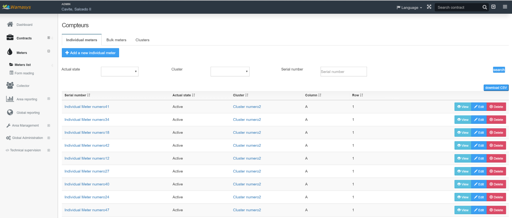Click the Global Administration gears icon
The width and height of the screenshot is (512, 218).
8,138
